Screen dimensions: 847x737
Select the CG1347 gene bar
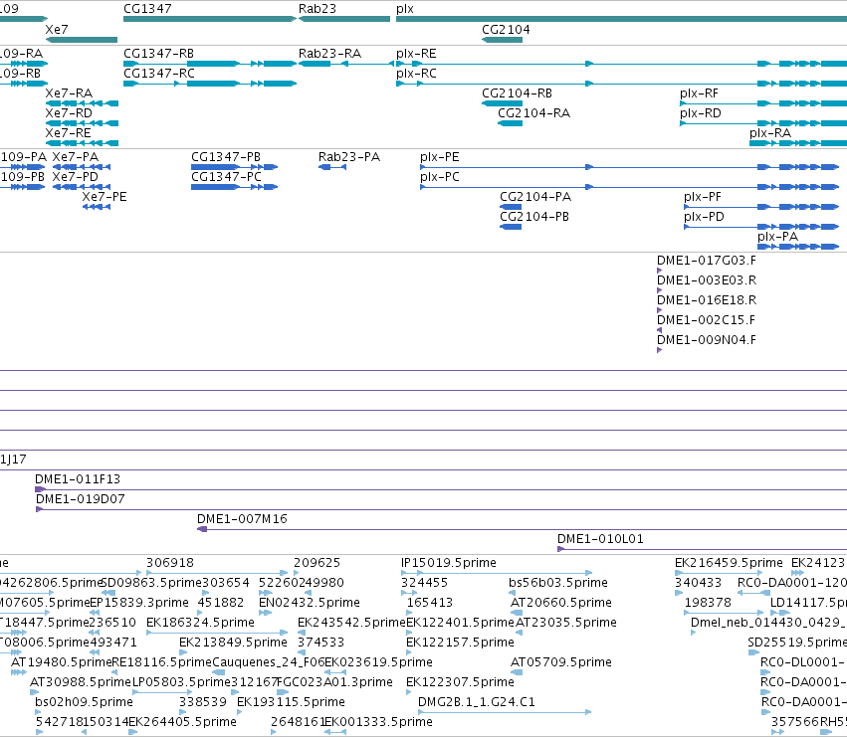pos(210,19)
